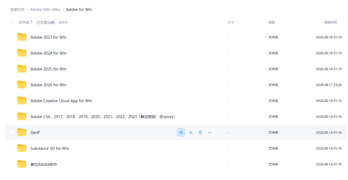Click the Adobe 2023 for Win folder icon
This screenshot has height=180, width=348.
pyautogui.click(x=22, y=37)
